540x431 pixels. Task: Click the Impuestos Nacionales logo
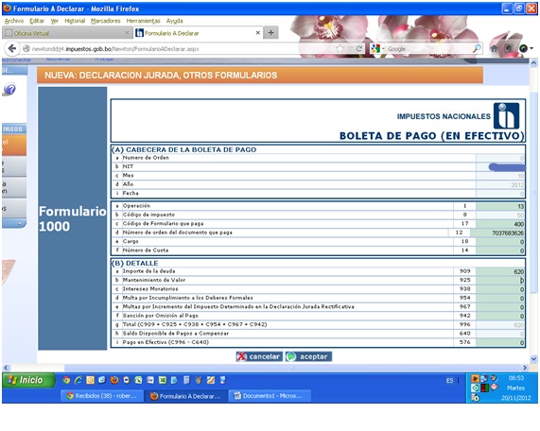506,116
